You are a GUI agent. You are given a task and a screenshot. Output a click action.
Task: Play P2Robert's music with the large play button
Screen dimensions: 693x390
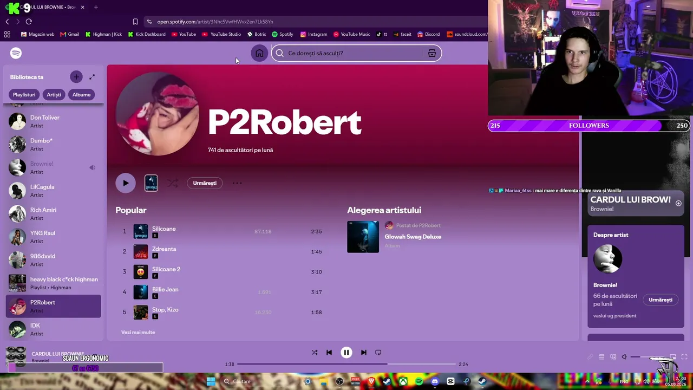pos(126,183)
